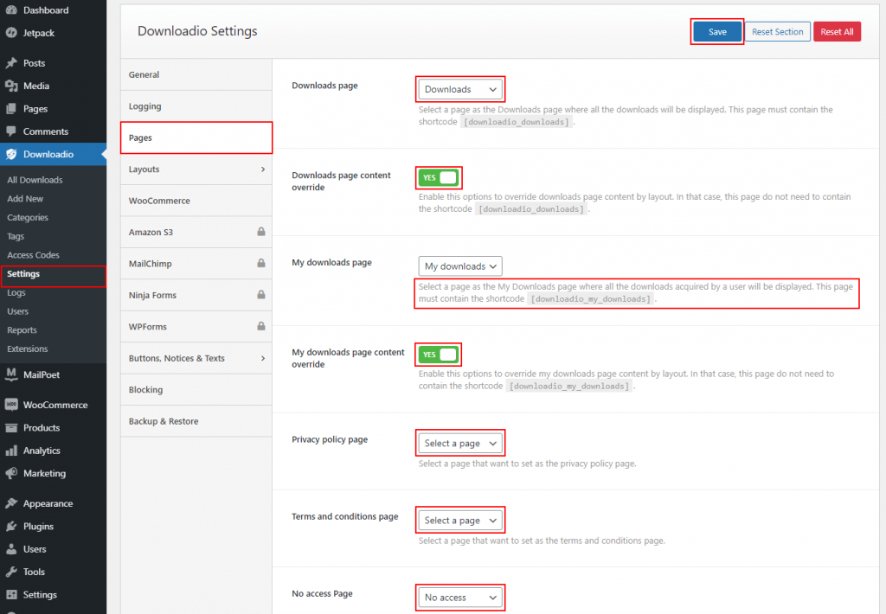This screenshot has height=614, width=886.
Task: Click the Appearance paintbrush icon
Action: pyautogui.click(x=11, y=503)
